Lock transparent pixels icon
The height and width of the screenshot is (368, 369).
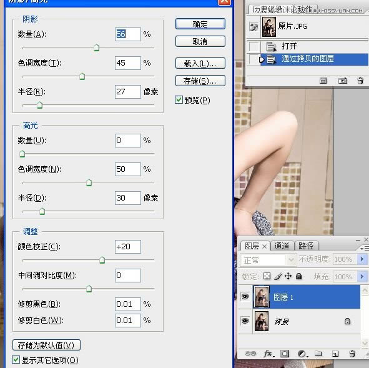point(267,276)
